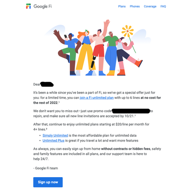Click the smartphone held by blue-shirt figure
Image resolution: width=193 pixels, height=193 pixels.
tap(66, 36)
